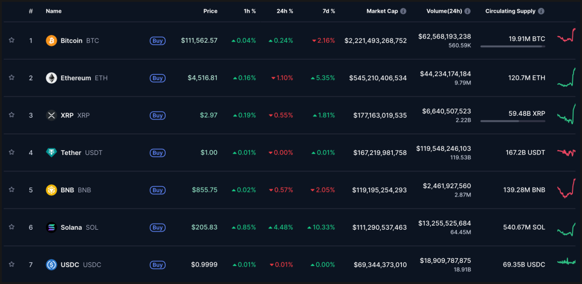Open Ethereum's 7-day sparkline chart

pyautogui.click(x=566, y=77)
